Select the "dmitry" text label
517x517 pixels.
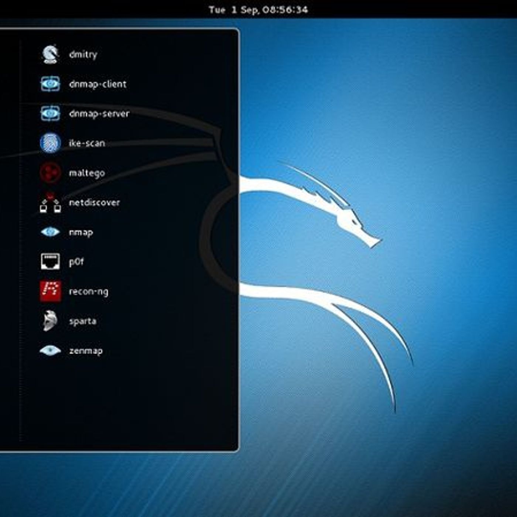point(83,55)
